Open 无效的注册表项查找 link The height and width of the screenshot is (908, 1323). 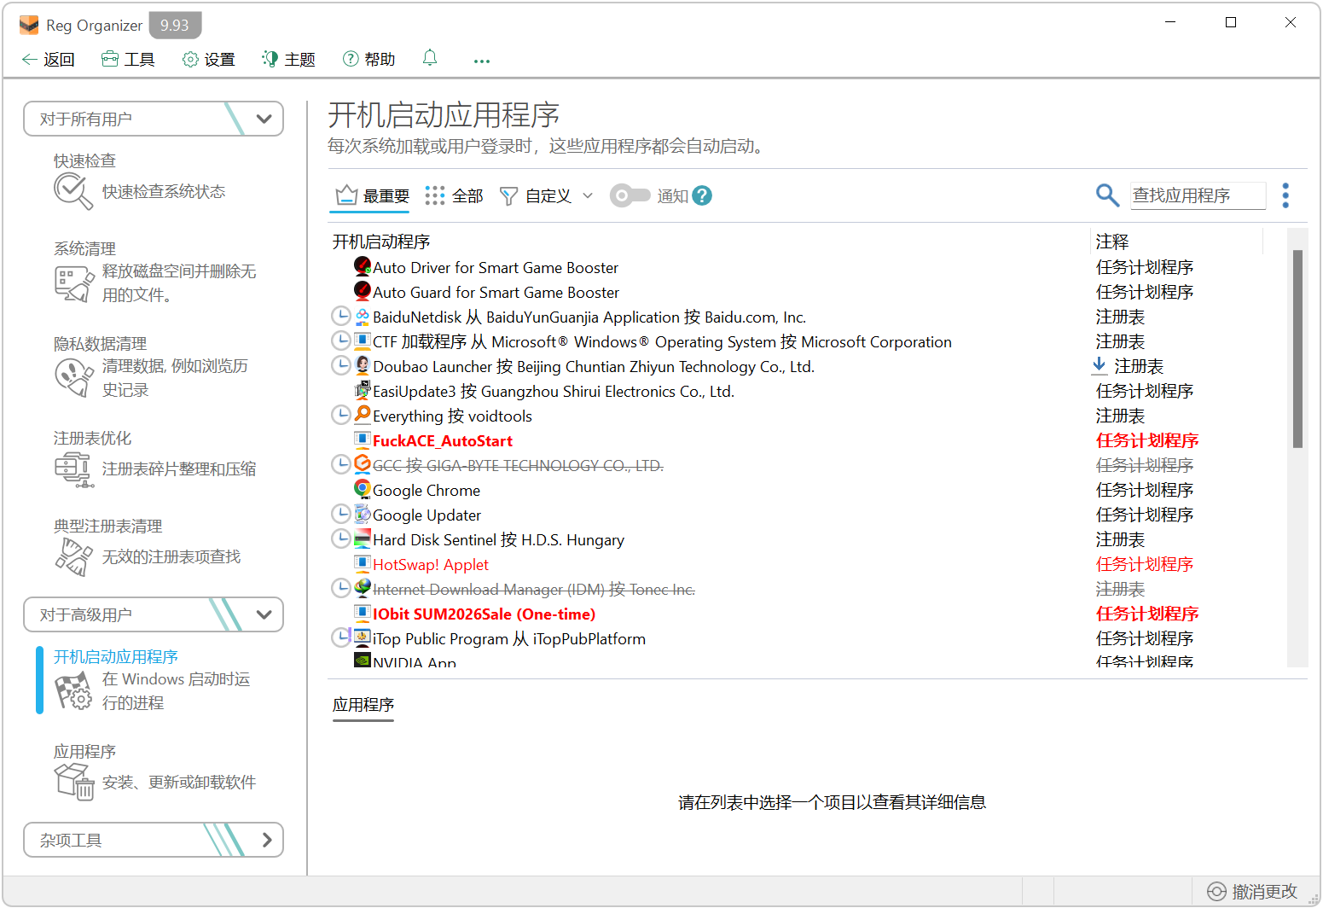coord(171,557)
